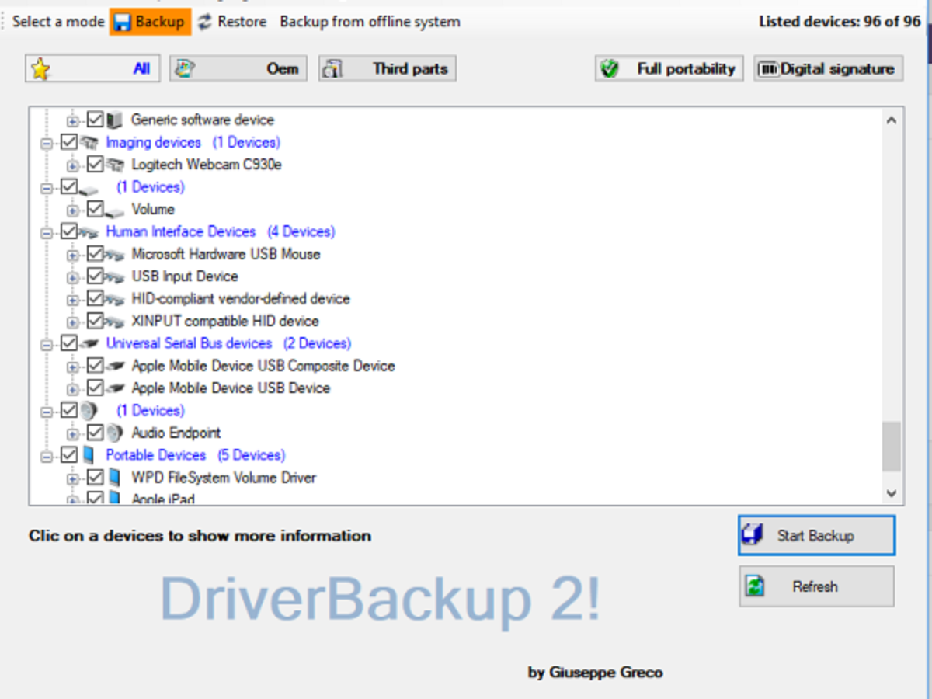This screenshot has height=699, width=932.
Task: Expand the WPD FileSystem Volume Driver node
Action: coord(73,479)
